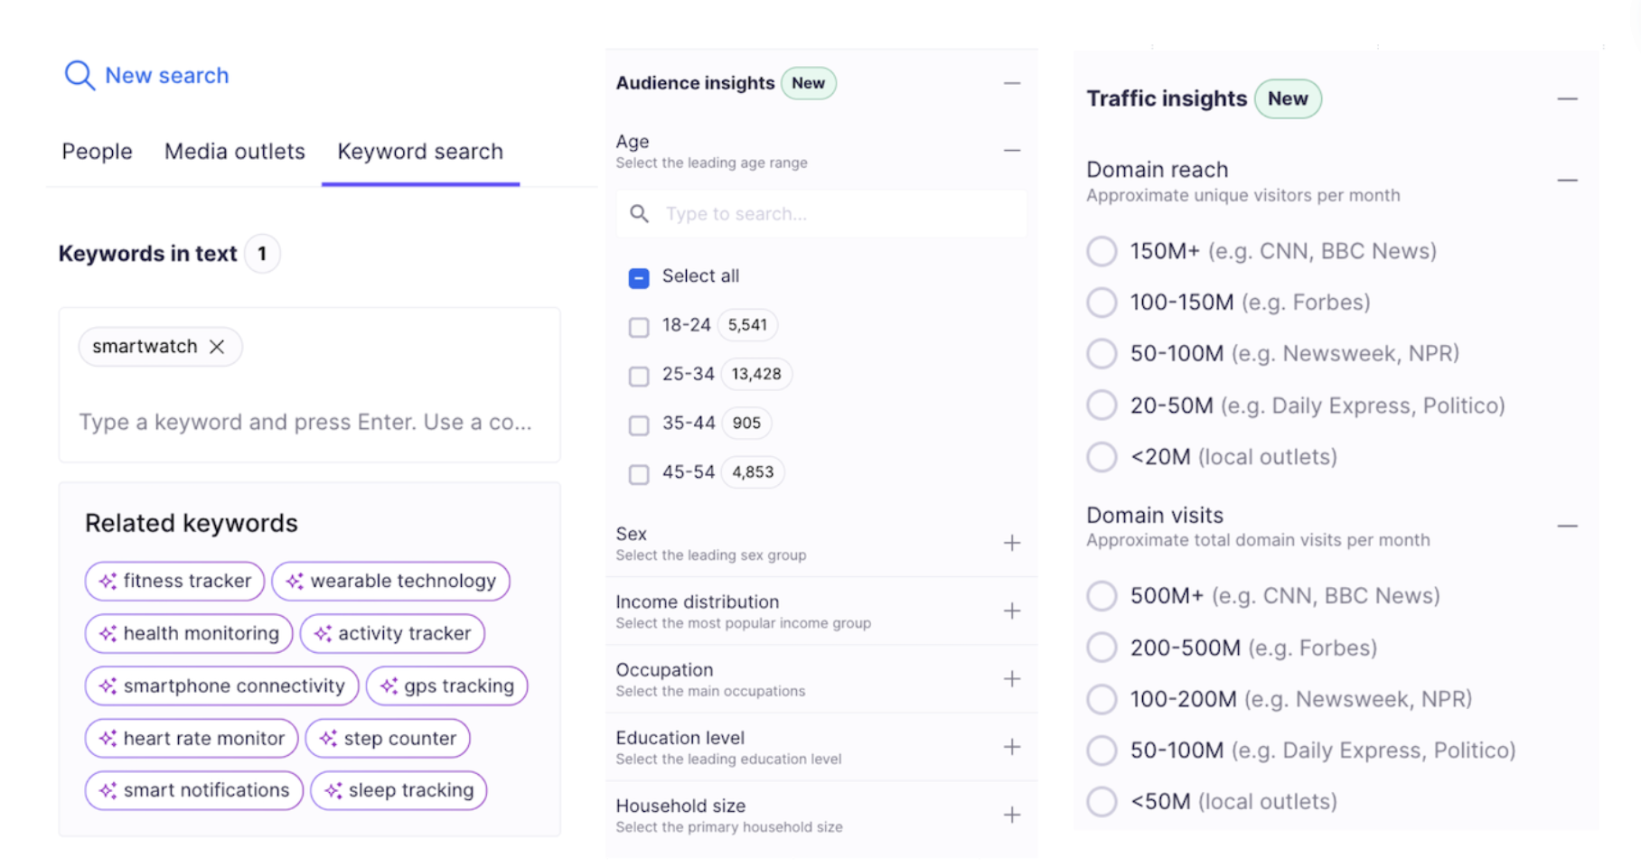
Task: Check the 25-34 age range checkbox
Action: pyautogui.click(x=639, y=376)
